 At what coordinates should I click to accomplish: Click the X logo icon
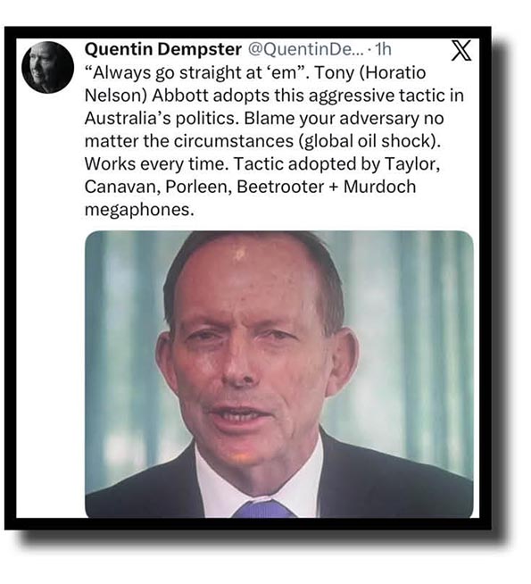(x=461, y=50)
